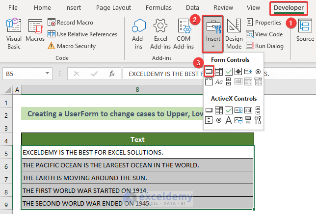The height and width of the screenshot is (214, 316).
Task: Insert a Form Control Button
Action: coord(209,71)
